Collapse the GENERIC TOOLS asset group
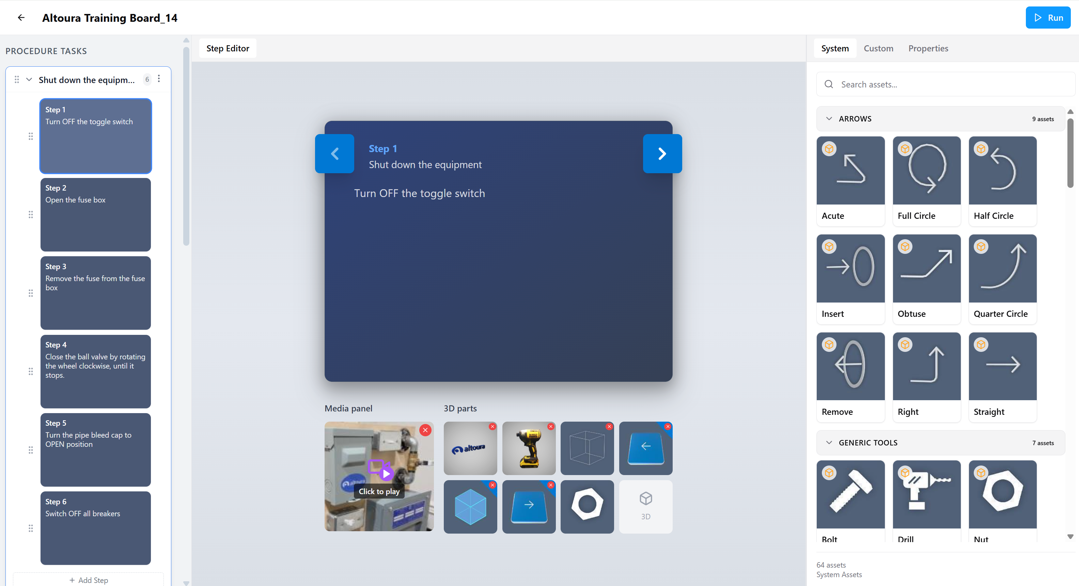Image resolution: width=1079 pixels, height=586 pixels. [x=829, y=442]
